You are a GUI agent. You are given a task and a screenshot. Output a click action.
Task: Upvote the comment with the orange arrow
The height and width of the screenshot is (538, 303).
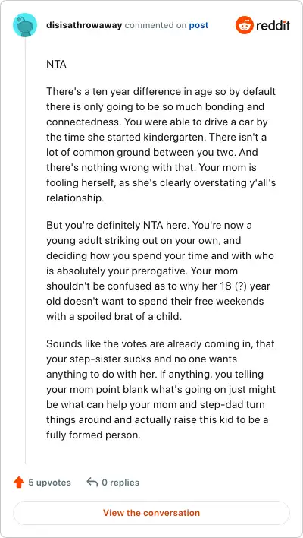(x=19, y=483)
